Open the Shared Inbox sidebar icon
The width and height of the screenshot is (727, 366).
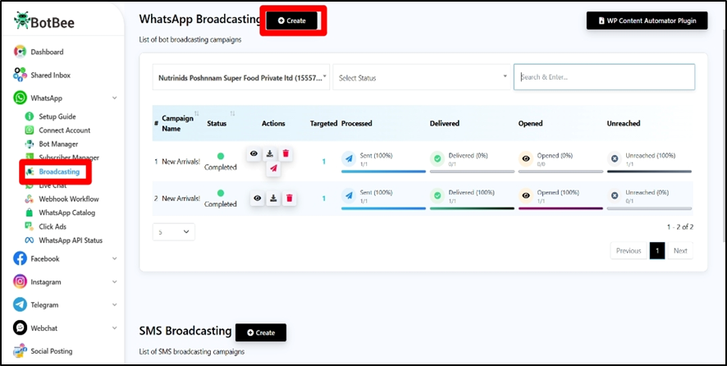[21, 75]
